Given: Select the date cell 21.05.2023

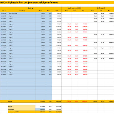Looking at the screenshot, I should [x=4, y=51].
